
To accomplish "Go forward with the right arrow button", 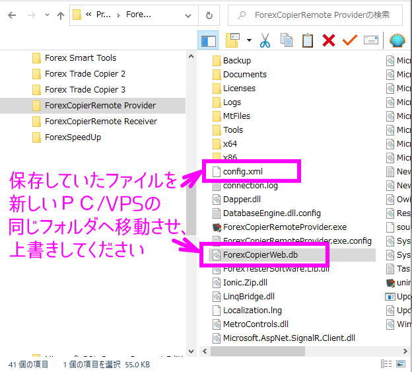I will point(31,15).
